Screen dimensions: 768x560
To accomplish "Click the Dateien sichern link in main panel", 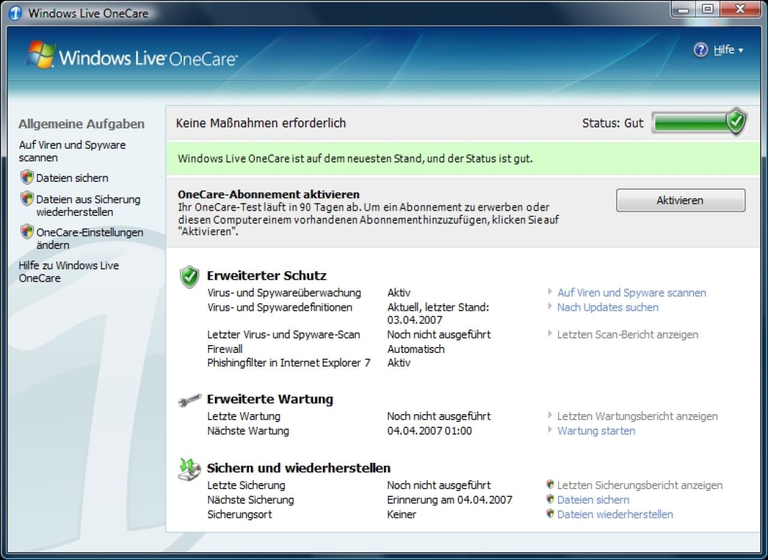I will tap(593, 499).
